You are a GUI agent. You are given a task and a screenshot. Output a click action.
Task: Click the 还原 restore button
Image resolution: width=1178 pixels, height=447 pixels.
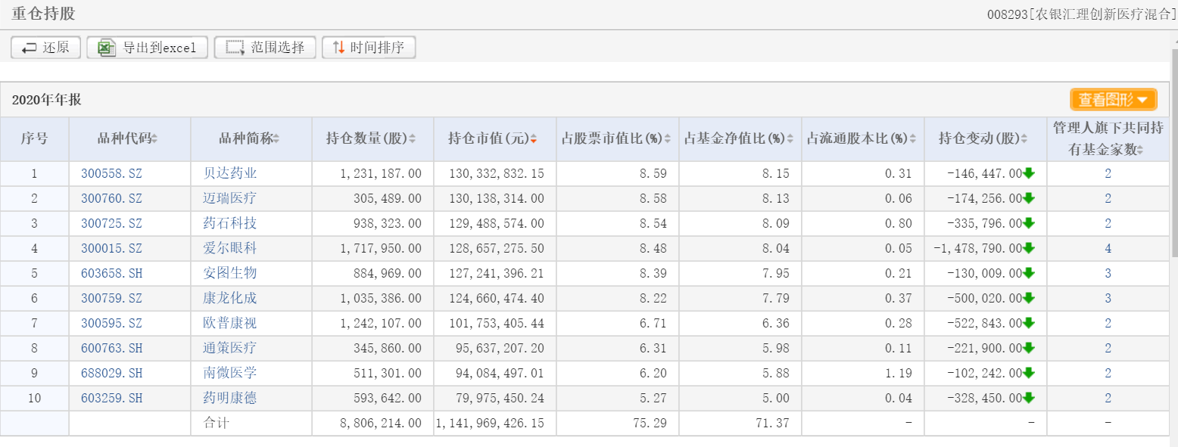click(x=45, y=48)
